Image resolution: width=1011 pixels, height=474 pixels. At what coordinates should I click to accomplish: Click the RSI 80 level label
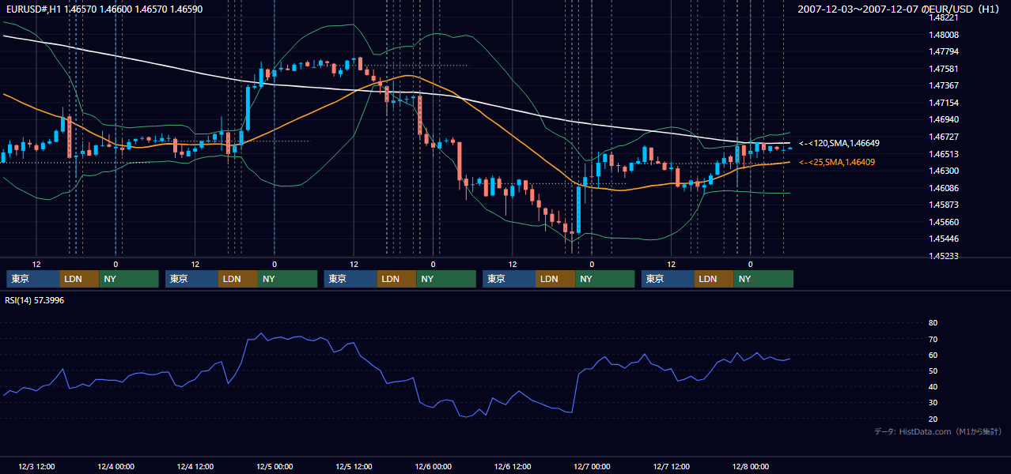coord(933,323)
